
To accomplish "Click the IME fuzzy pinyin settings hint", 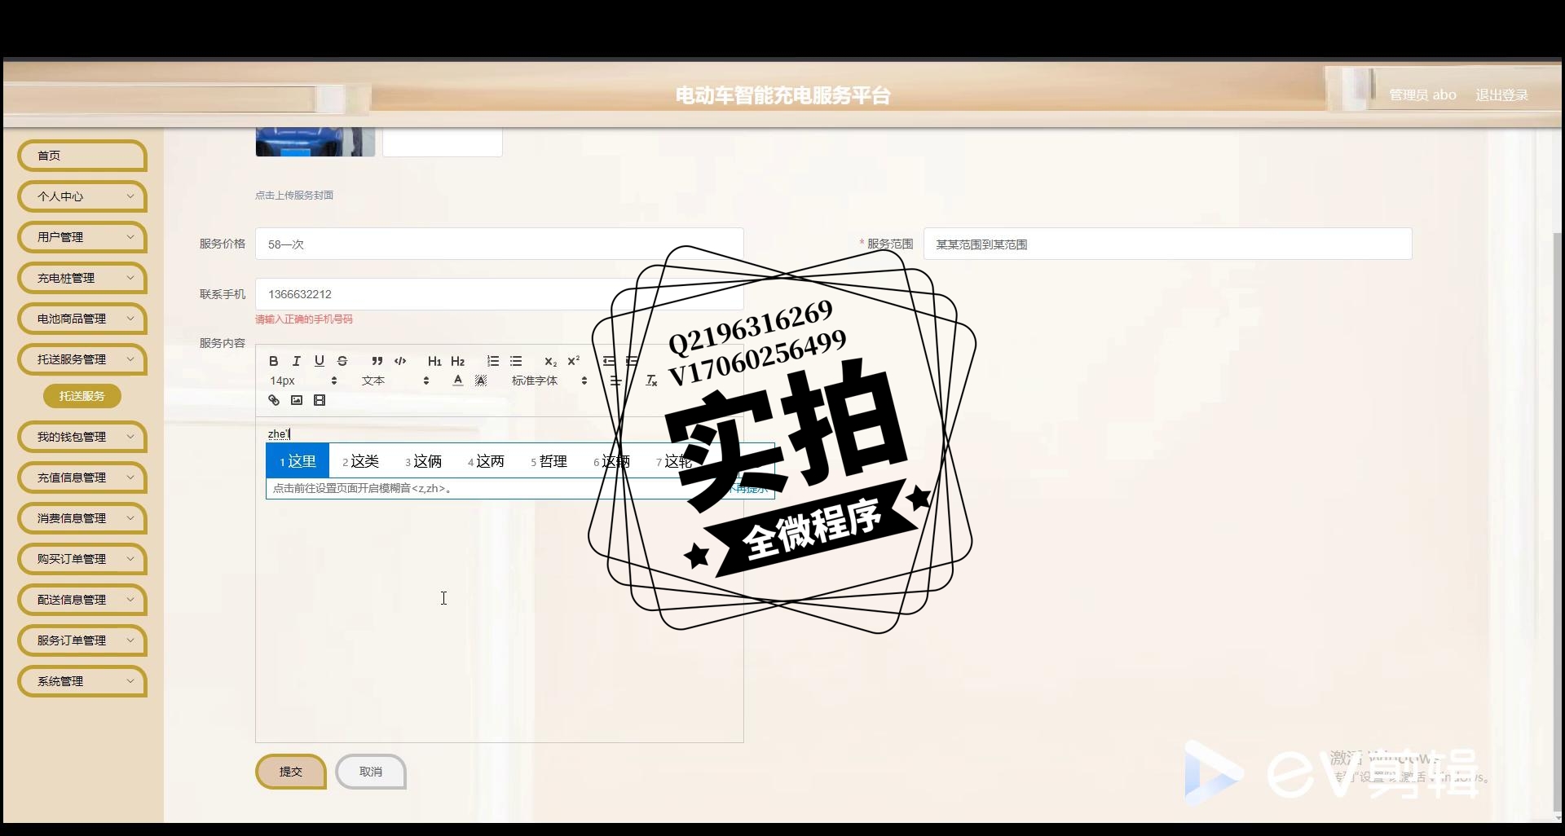I will coord(362,488).
